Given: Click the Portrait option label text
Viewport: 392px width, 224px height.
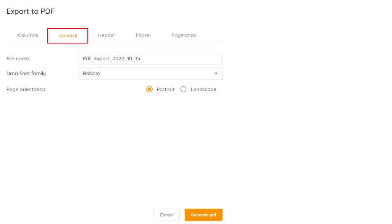Looking at the screenshot, I should (165, 90).
